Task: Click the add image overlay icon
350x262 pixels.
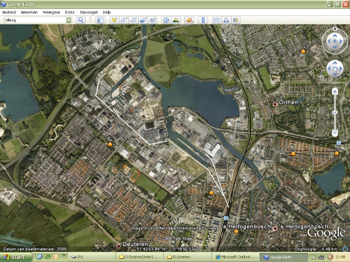Action: pyautogui.click(x=143, y=20)
